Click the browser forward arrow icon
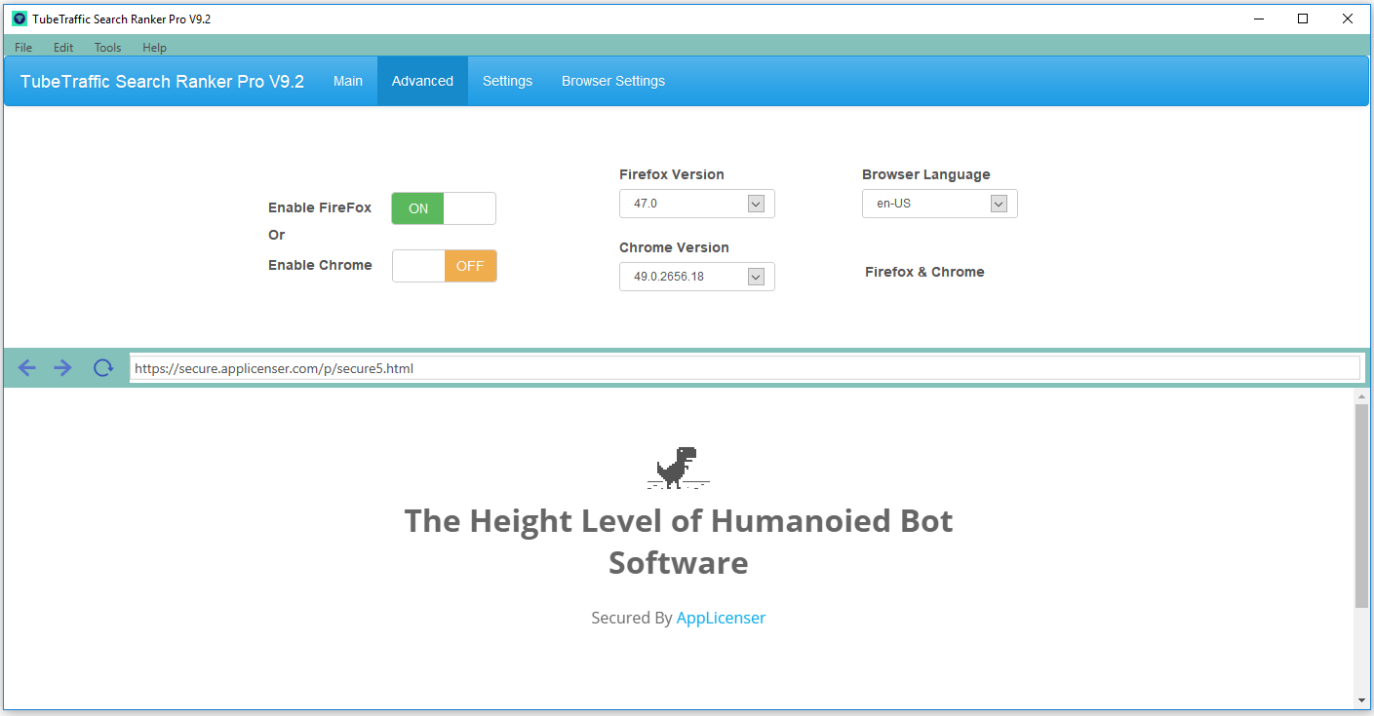Viewport: 1374px width, 716px height. pyautogui.click(x=63, y=367)
